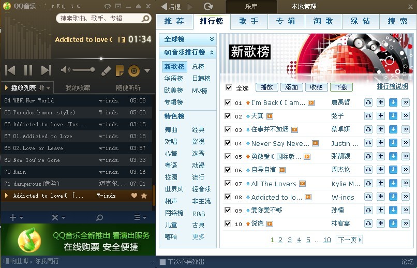Image resolution: width=417 pixels, height=268 pixels.
Task: Uncheck song 08 Addicted to love
Action: pyautogui.click(x=228, y=197)
